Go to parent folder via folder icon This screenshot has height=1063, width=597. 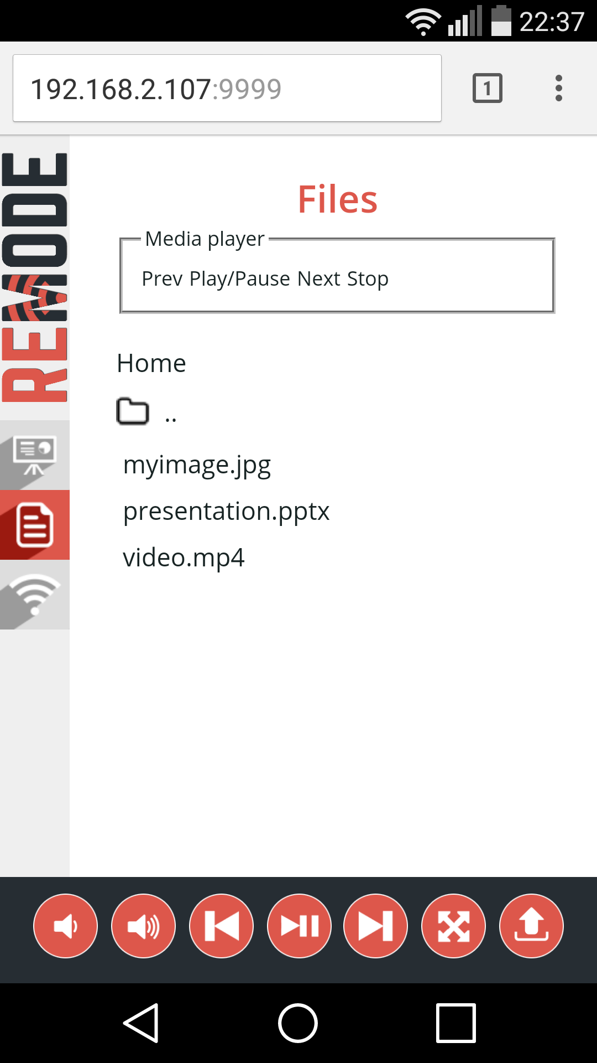click(133, 411)
